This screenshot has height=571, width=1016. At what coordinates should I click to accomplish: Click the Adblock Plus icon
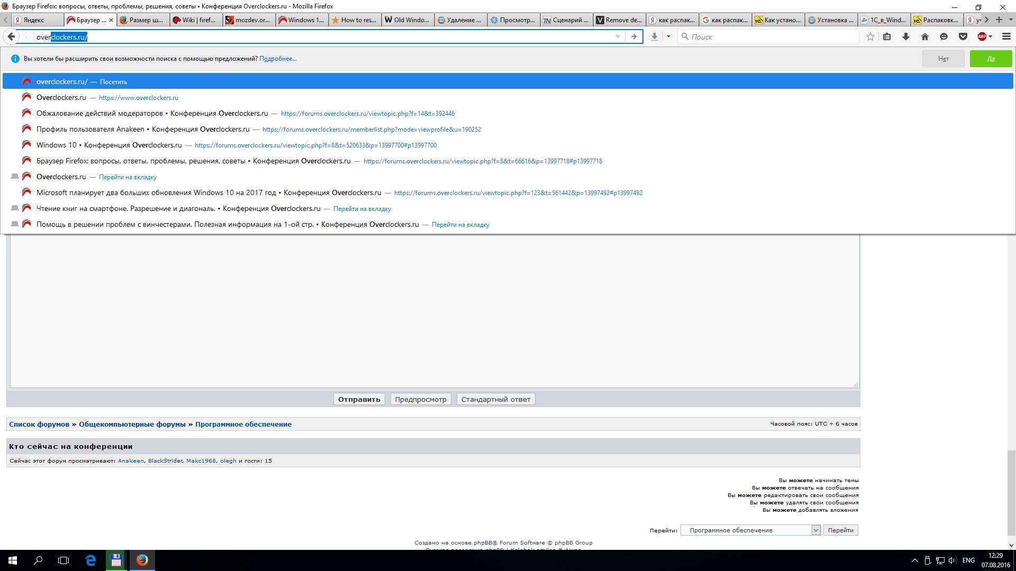(982, 36)
